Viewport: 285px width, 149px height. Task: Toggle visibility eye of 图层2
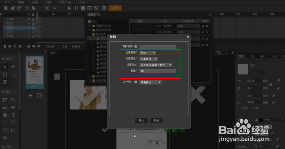pyautogui.click(x=29, y=32)
